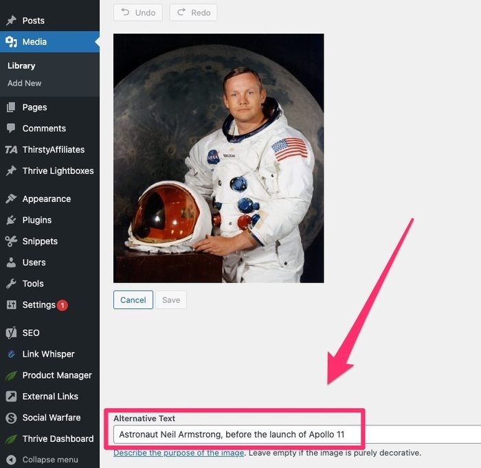Image resolution: width=481 pixels, height=468 pixels.
Task: Click the Yoast SEO icon
Action: click(12, 333)
